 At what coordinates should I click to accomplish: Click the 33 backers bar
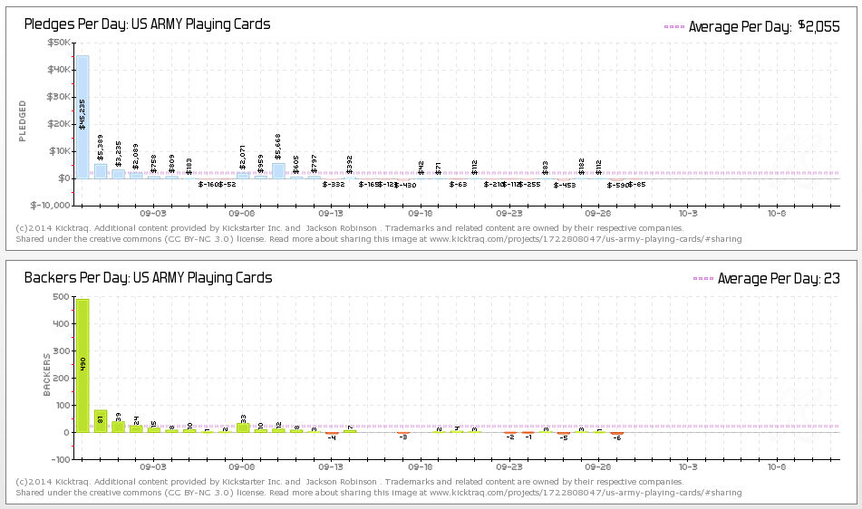pos(243,427)
